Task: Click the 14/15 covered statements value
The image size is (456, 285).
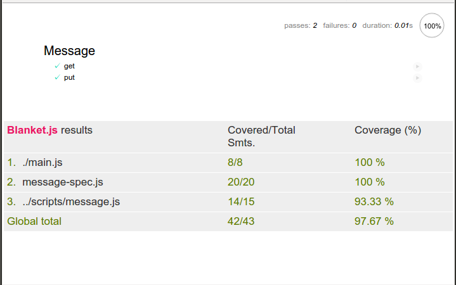Action: (241, 201)
